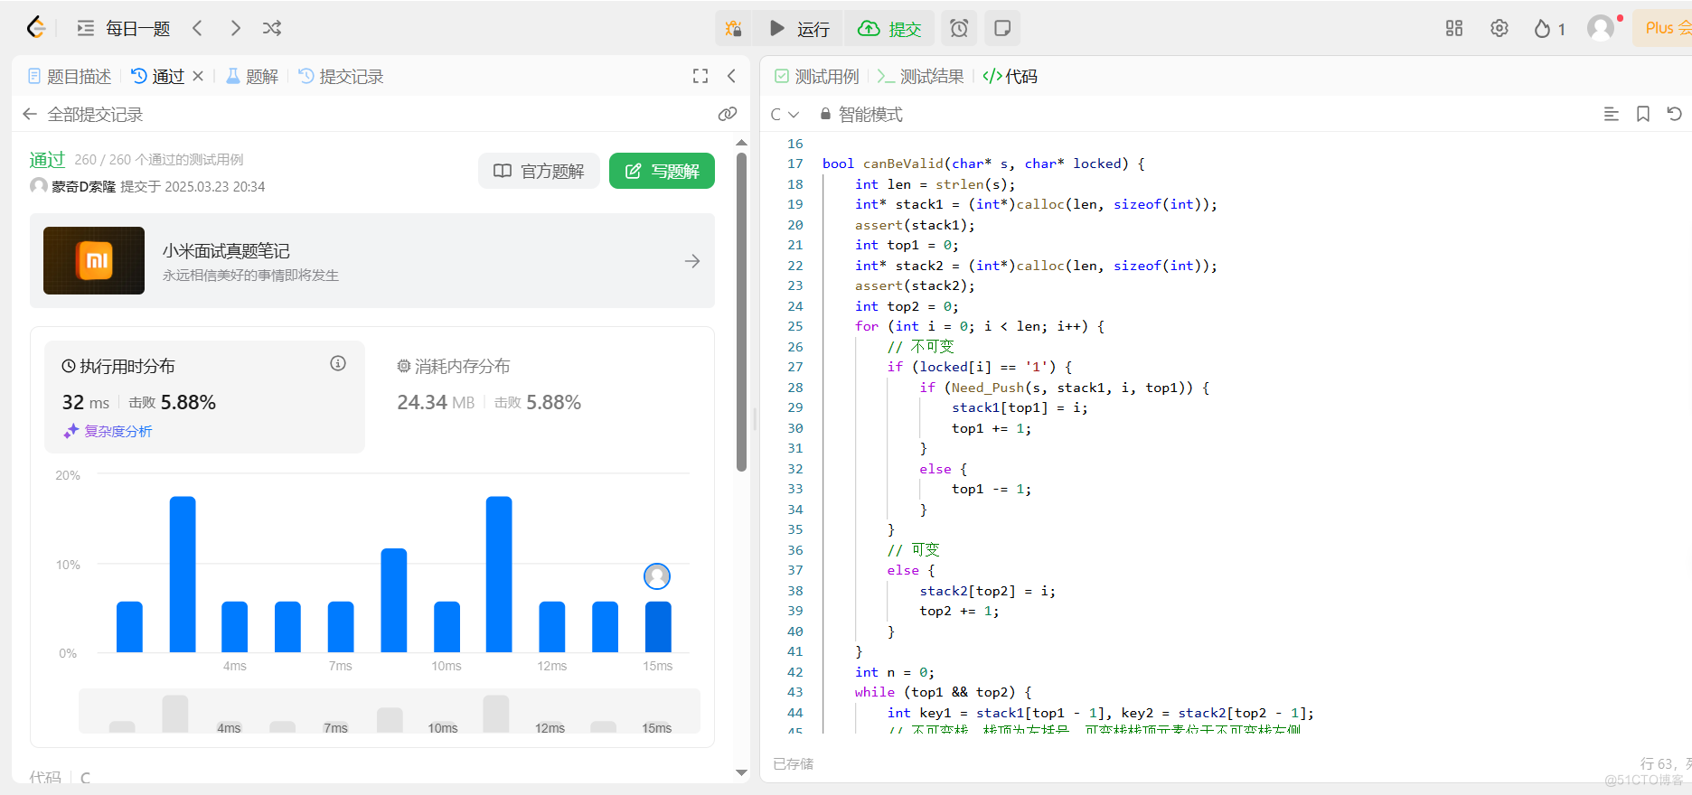Open 复杂度分析 complexity analysis
Viewport: 1692px width, 795px height.
[x=108, y=432]
